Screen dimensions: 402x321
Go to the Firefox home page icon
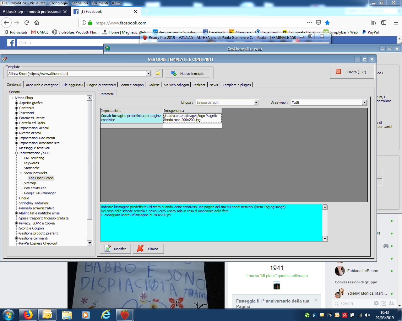tap(37, 23)
